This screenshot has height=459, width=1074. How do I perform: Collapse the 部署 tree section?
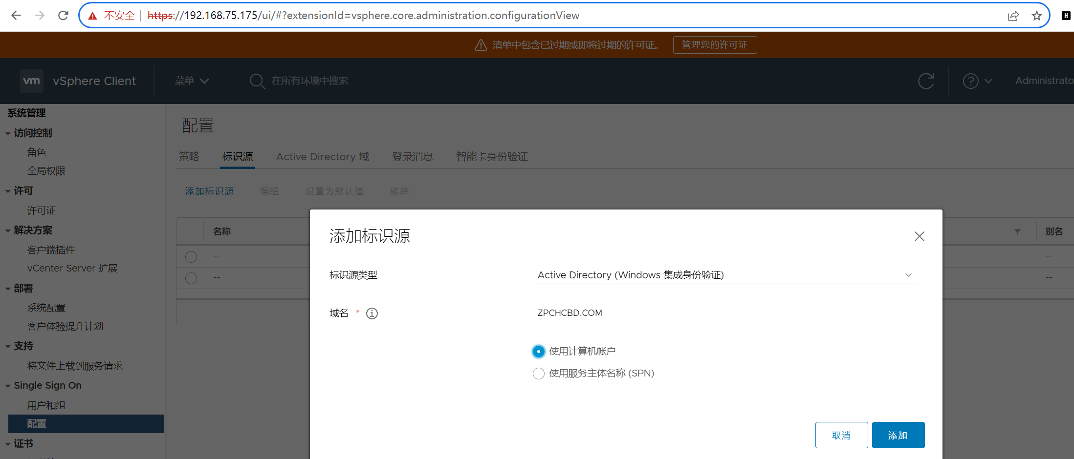8,289
